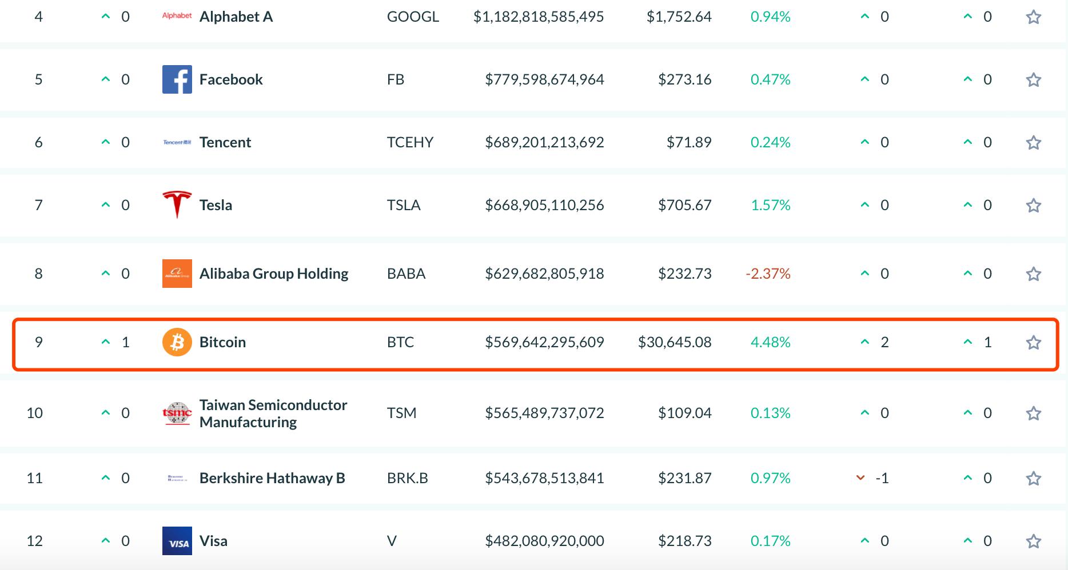
Task: Click the Alibaba Group logo icon
Action: (177, 274)
